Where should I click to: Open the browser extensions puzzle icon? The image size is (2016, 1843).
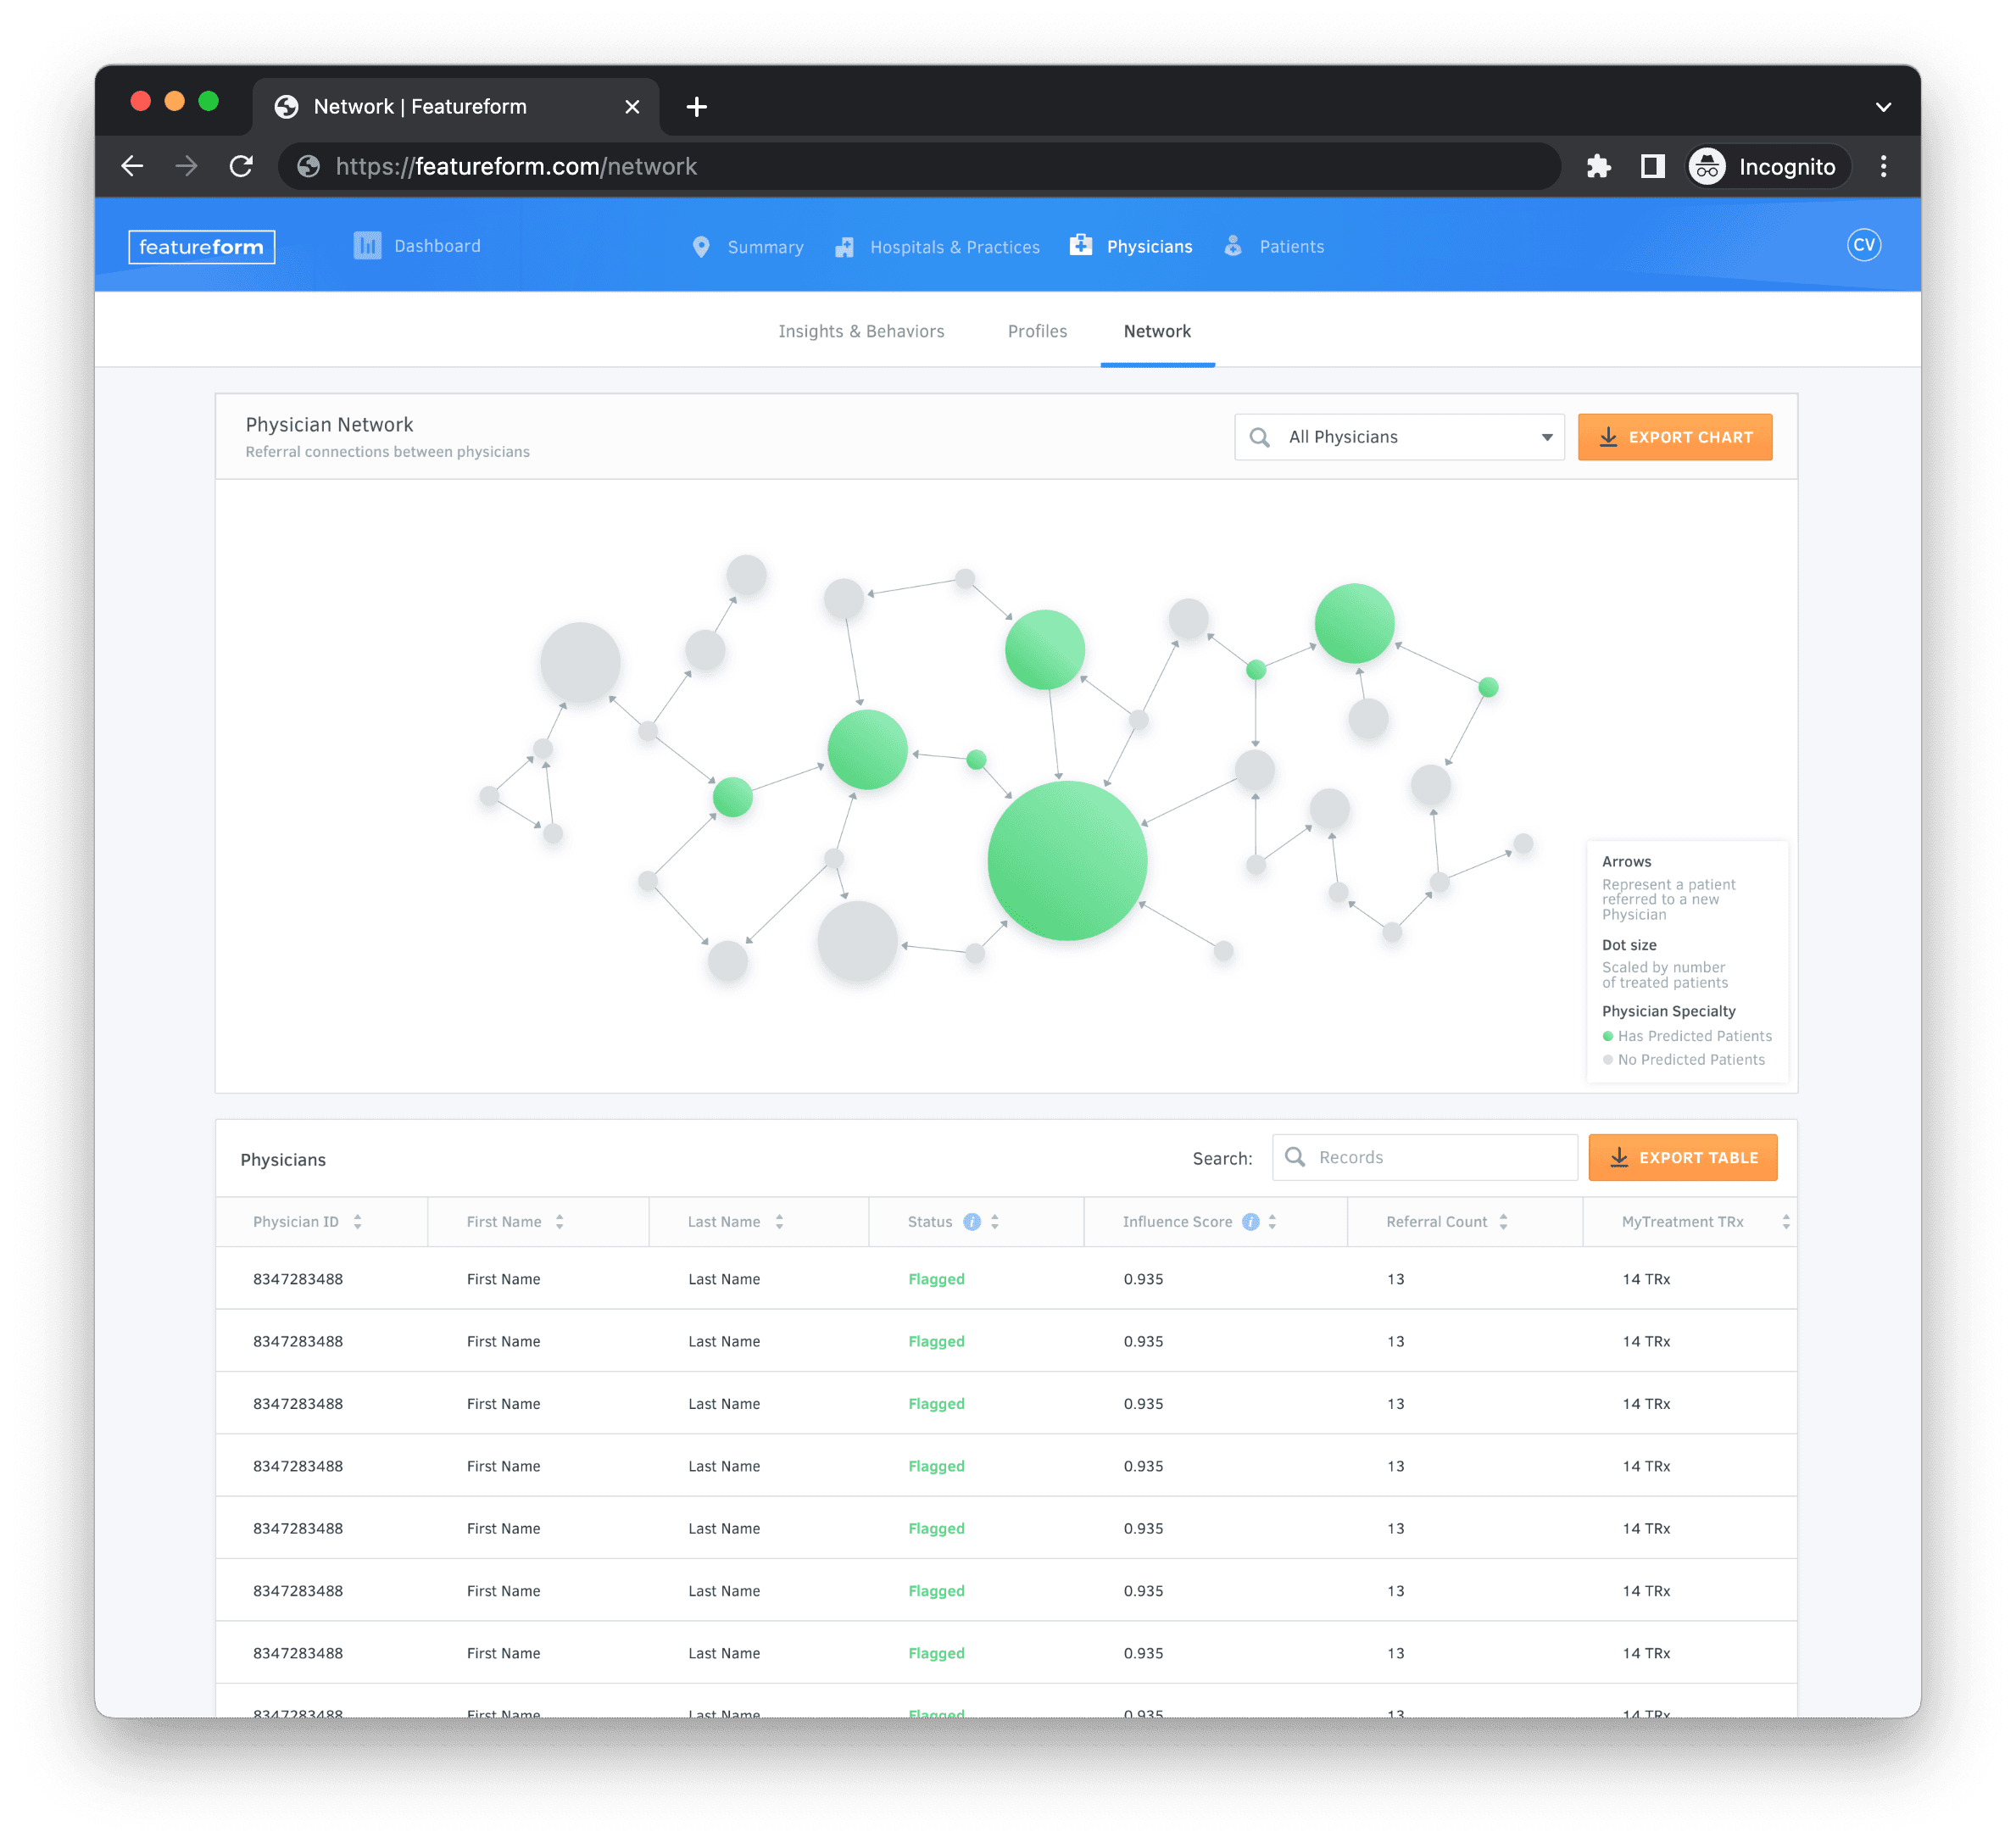click(1598, 166)
